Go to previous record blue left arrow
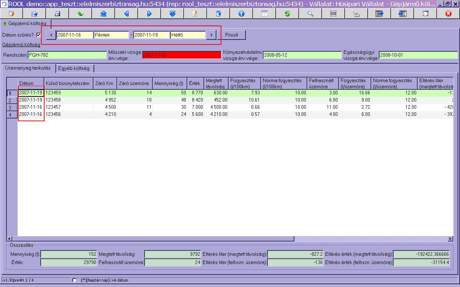The height and width of the screenshot is (287, 460). (126, 14)
